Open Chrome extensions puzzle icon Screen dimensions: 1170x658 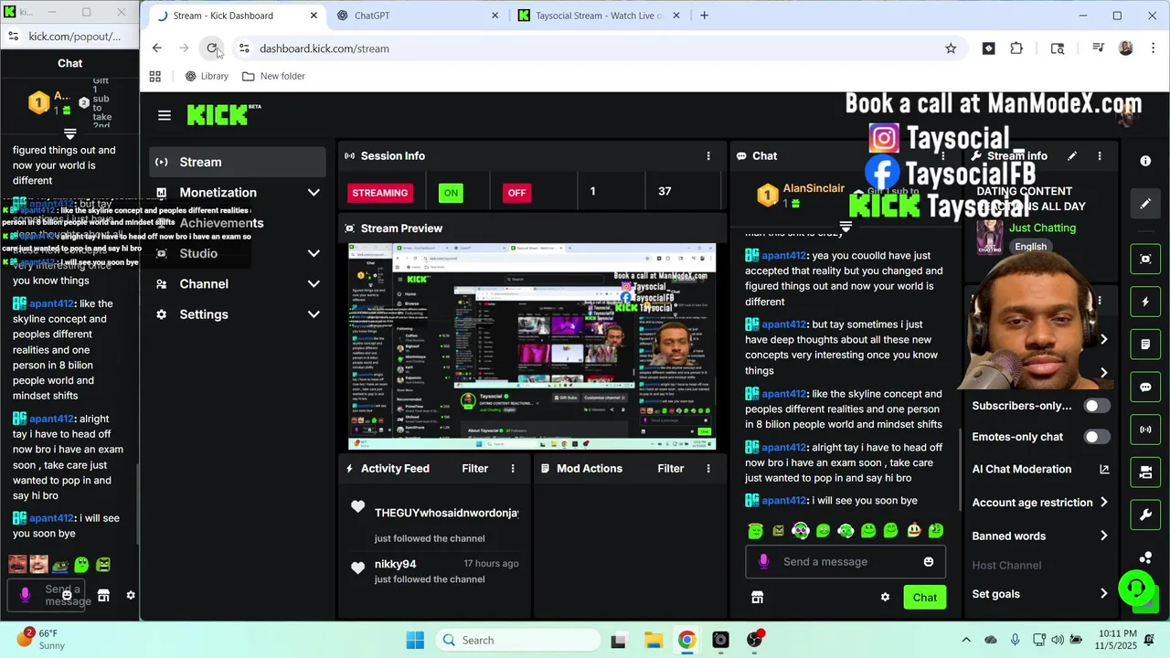click(x=1016, y=48)
